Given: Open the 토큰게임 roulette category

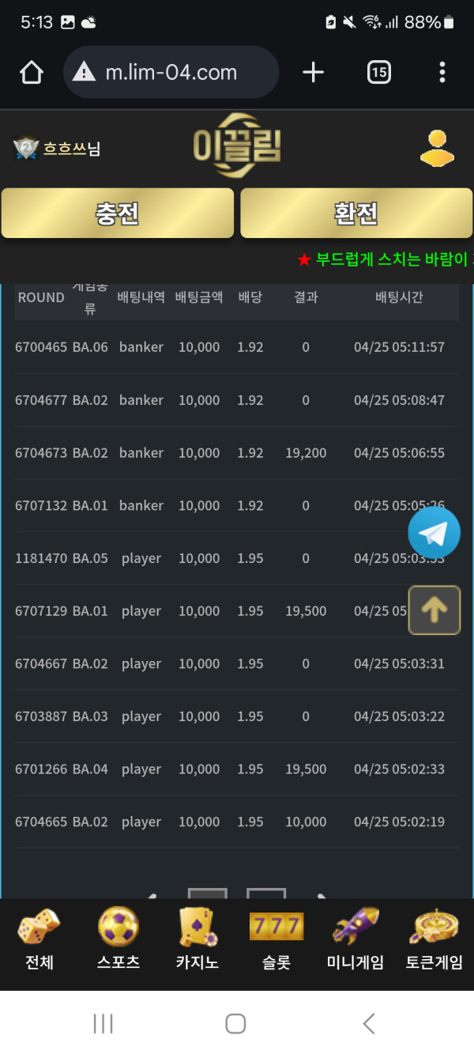Looking at the screenshot, I should coord(434,939).
